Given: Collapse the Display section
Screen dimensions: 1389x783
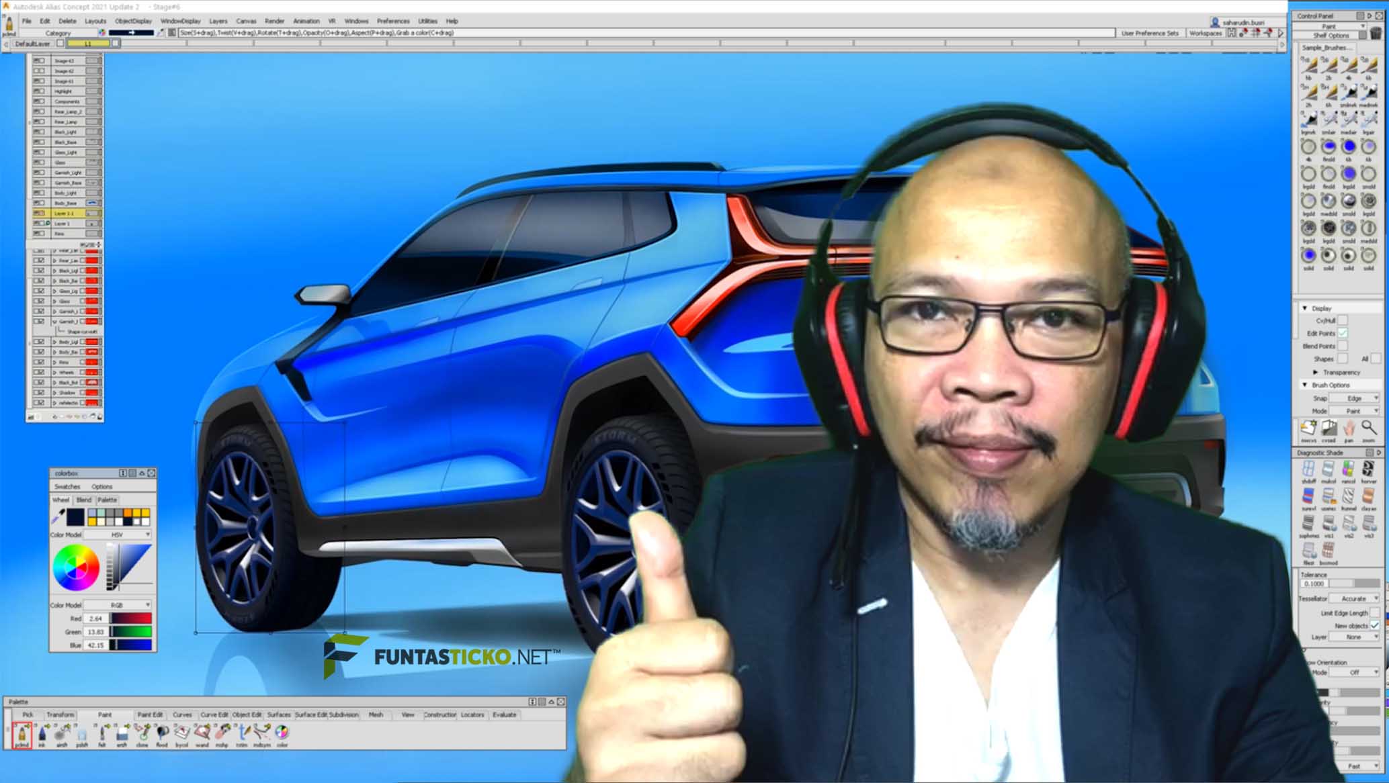Looking at the screenshot, I should point(1305,308).
